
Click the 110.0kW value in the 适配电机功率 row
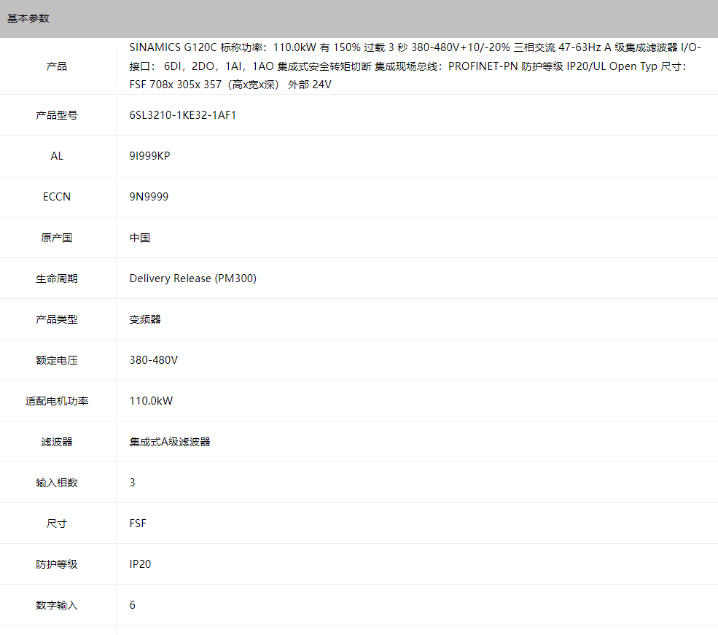pos(151,401)
